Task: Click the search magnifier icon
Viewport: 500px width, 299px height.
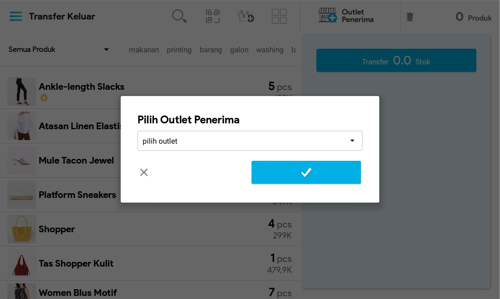Action: [x=179, y=16]
